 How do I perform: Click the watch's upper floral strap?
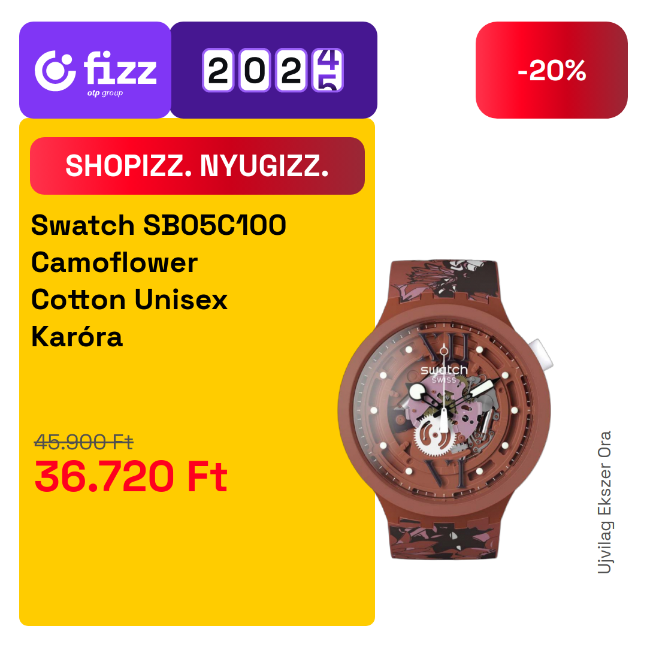[443, 279]
